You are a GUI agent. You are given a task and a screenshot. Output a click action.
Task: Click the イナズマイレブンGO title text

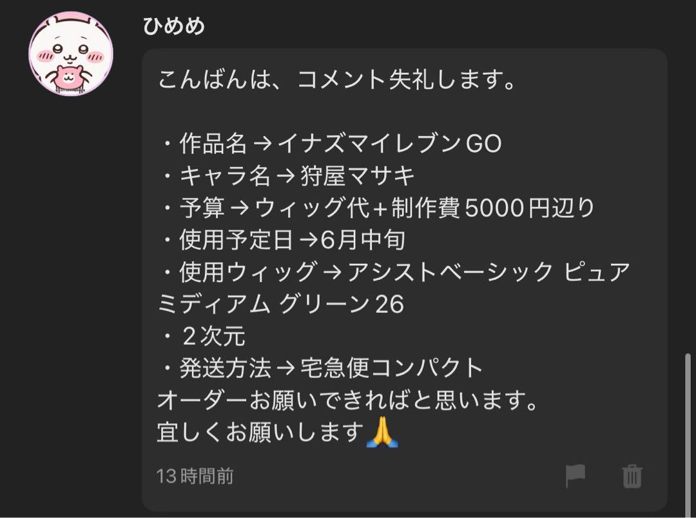tap(390, 143)
